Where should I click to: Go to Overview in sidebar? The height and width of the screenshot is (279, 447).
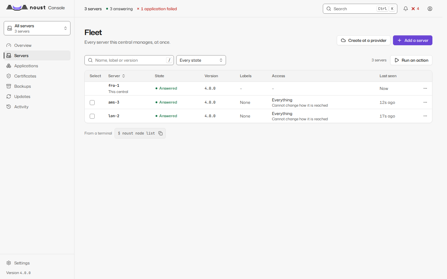(37, 45)
